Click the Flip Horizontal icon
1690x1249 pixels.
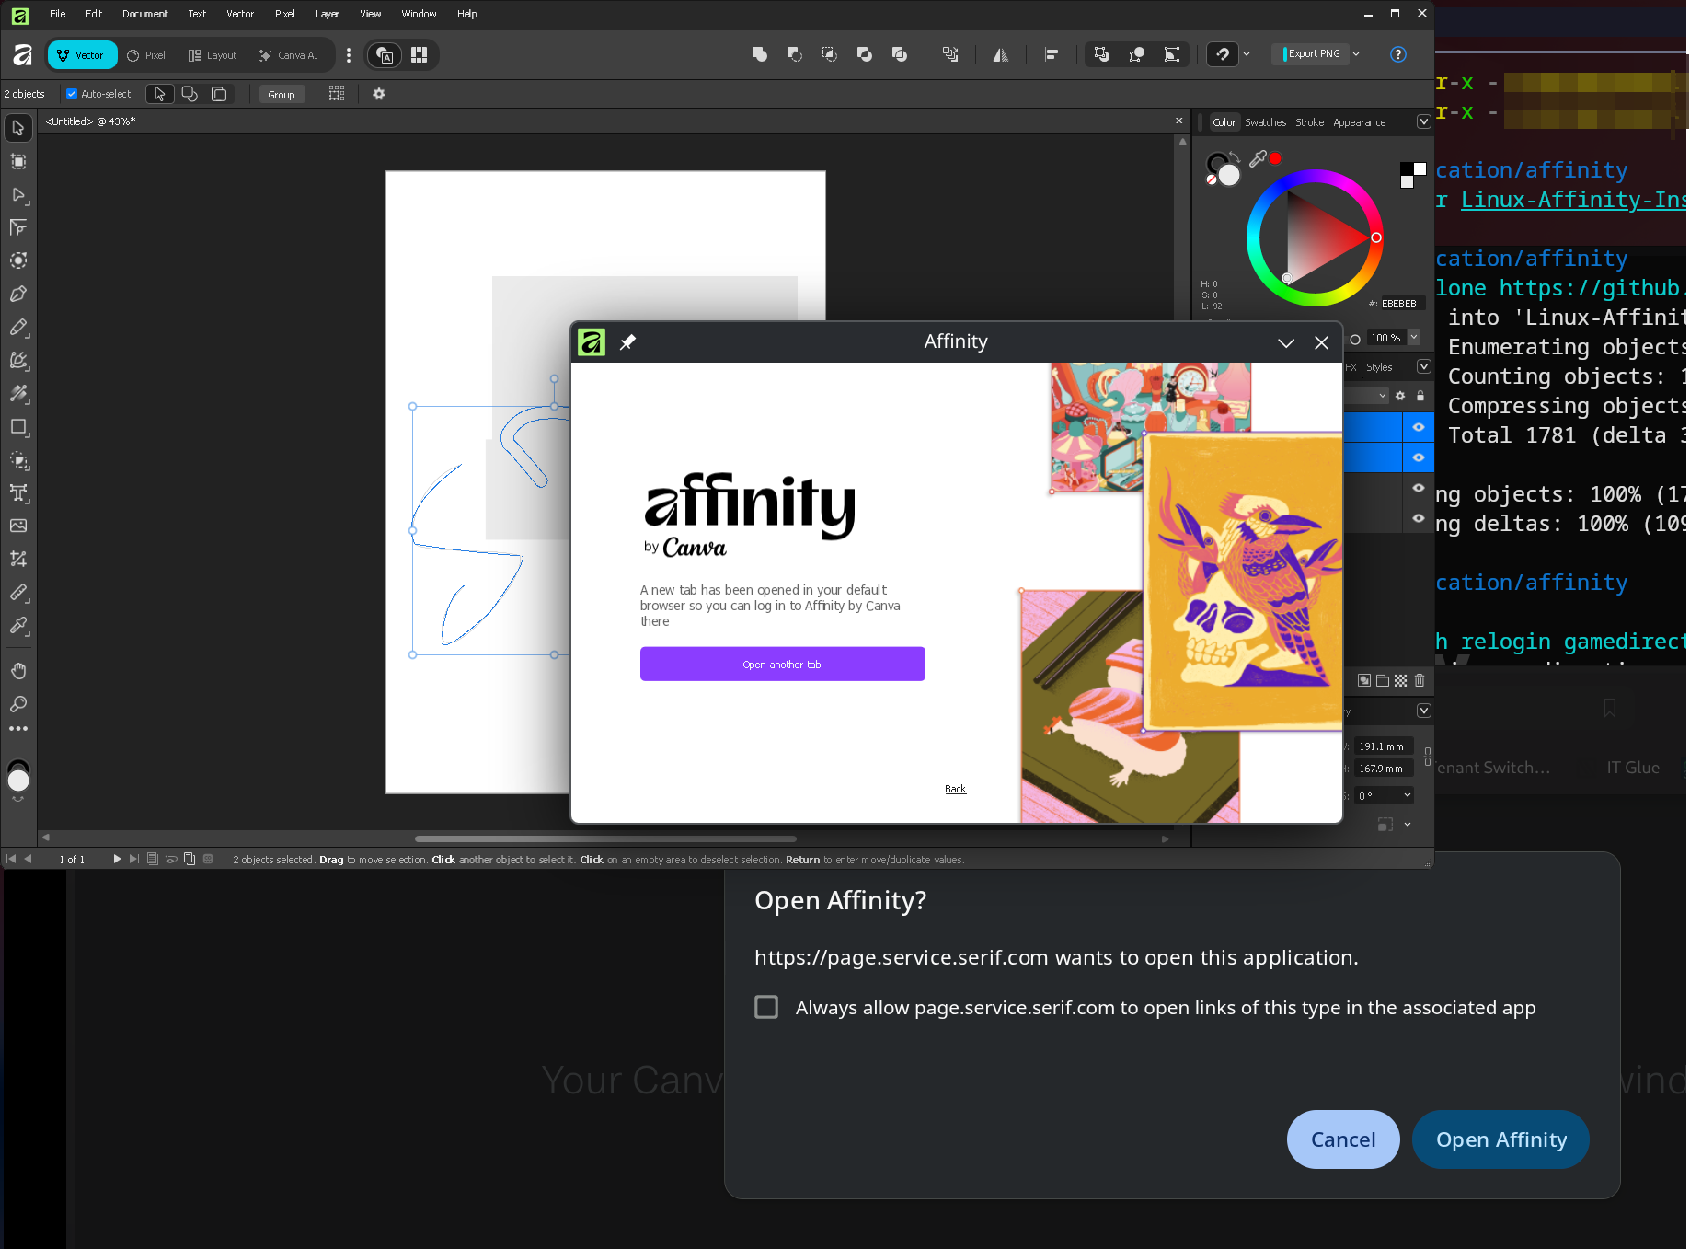(1000, 55)
